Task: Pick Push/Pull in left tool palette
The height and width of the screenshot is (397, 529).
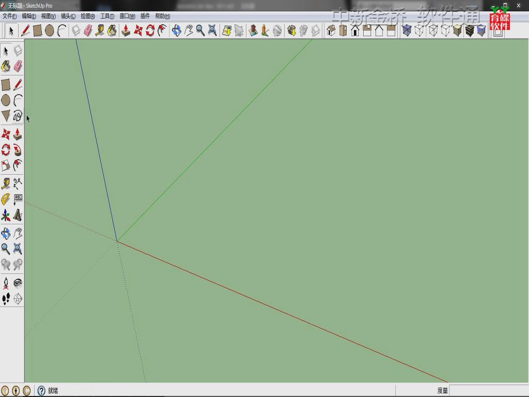Action: point(18,134)
